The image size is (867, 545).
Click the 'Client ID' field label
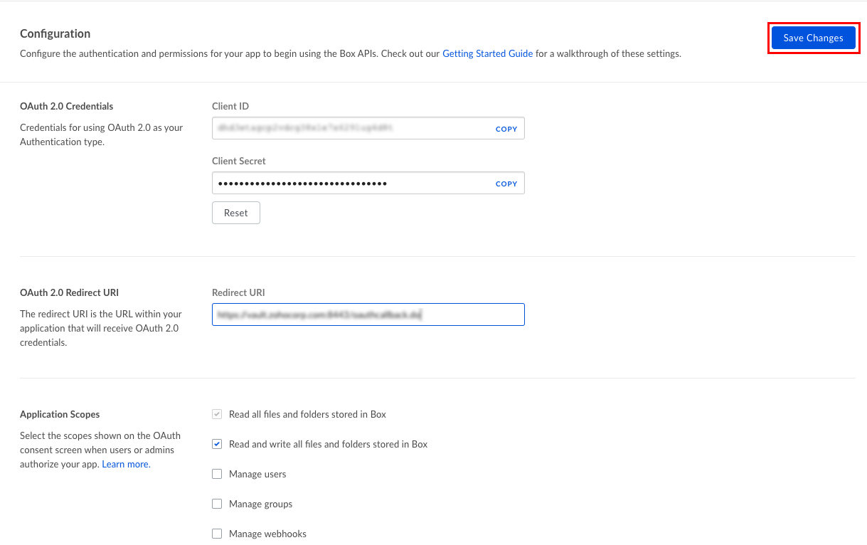tap(230, 106)
